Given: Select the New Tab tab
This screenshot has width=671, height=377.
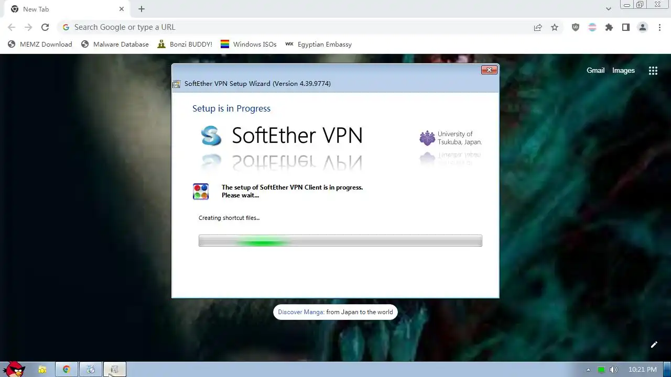Looking at the screenshot, I should coord(68,9).
